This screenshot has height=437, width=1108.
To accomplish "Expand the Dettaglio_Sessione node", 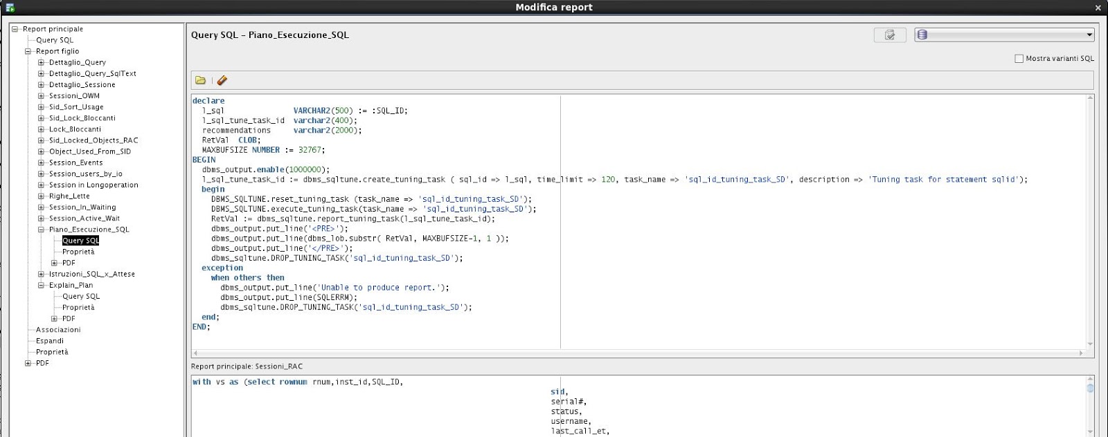I will coord(41,84).
